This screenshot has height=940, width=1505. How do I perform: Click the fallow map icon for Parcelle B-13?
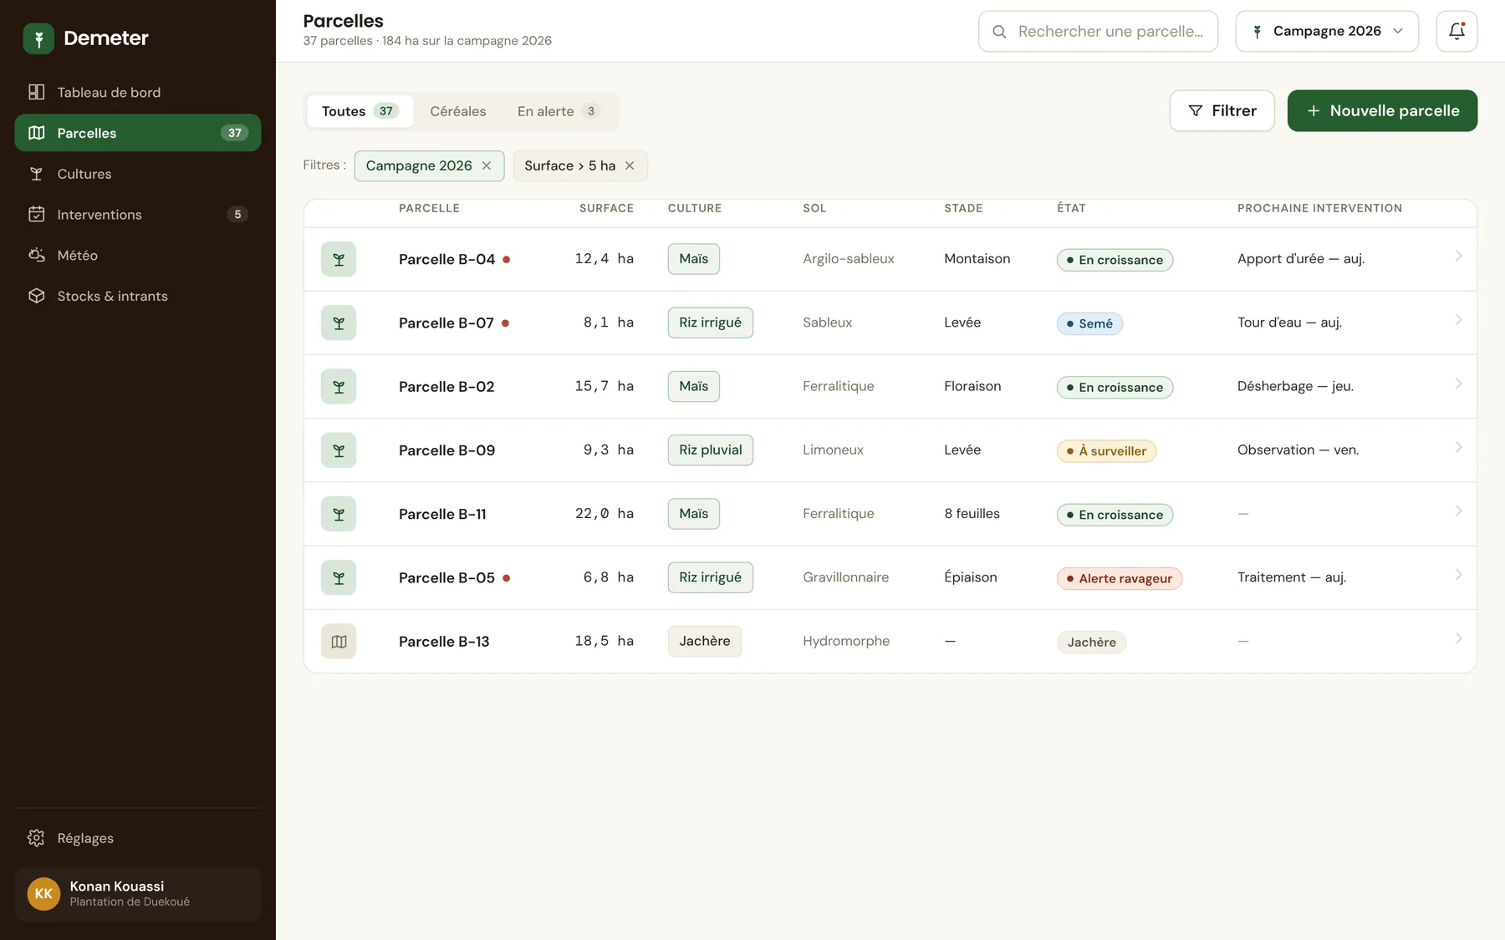[339, 642]
